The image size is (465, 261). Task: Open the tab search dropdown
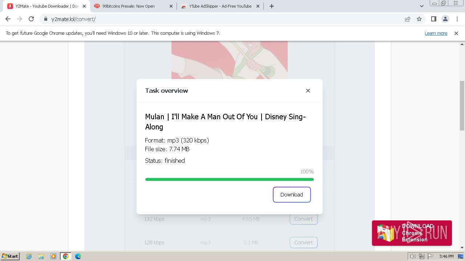(421, 6)
